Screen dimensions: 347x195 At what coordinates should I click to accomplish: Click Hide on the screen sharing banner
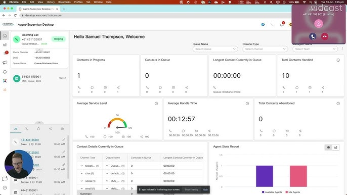point(205,189)
